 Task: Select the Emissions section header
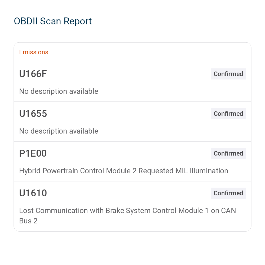(x=34, y=52)
